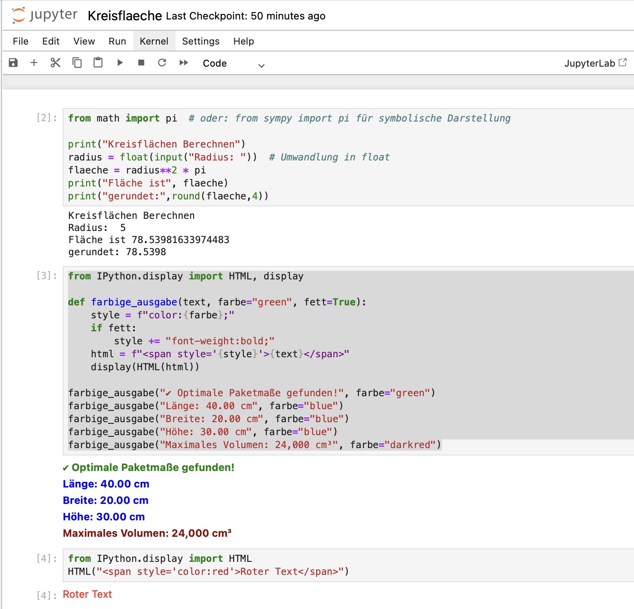The width and height of the screenshot is (634, 609).
Task: Open the Run menu
Action: tap(116, 41)
